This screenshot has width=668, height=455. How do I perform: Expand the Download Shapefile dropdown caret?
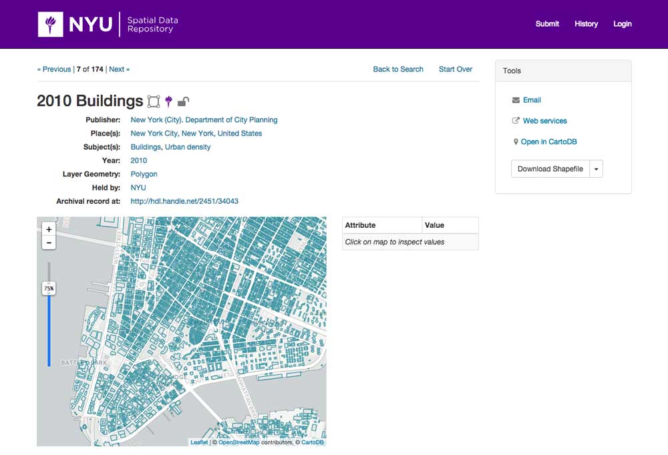click(596, 169)
